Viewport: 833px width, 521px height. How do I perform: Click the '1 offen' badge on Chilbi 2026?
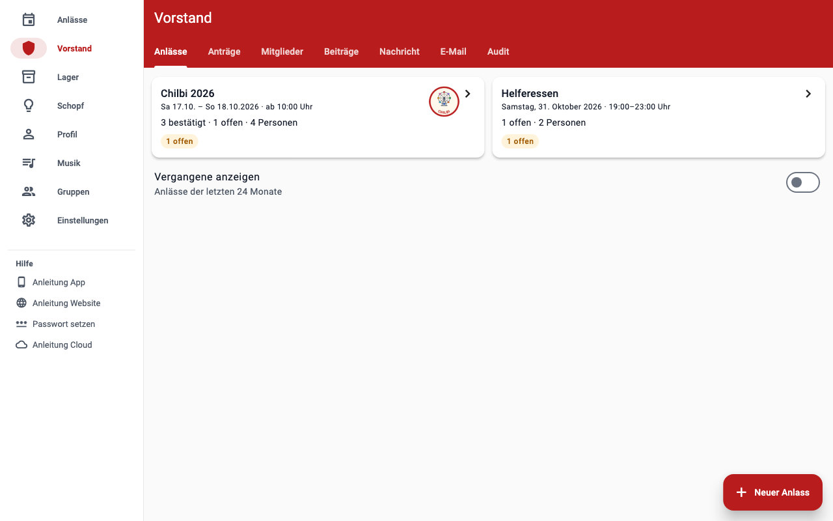(179, 141)
